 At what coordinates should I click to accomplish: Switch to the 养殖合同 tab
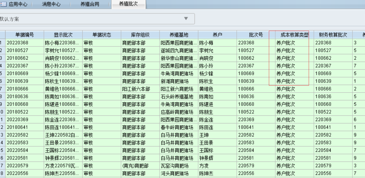point(90,5)
